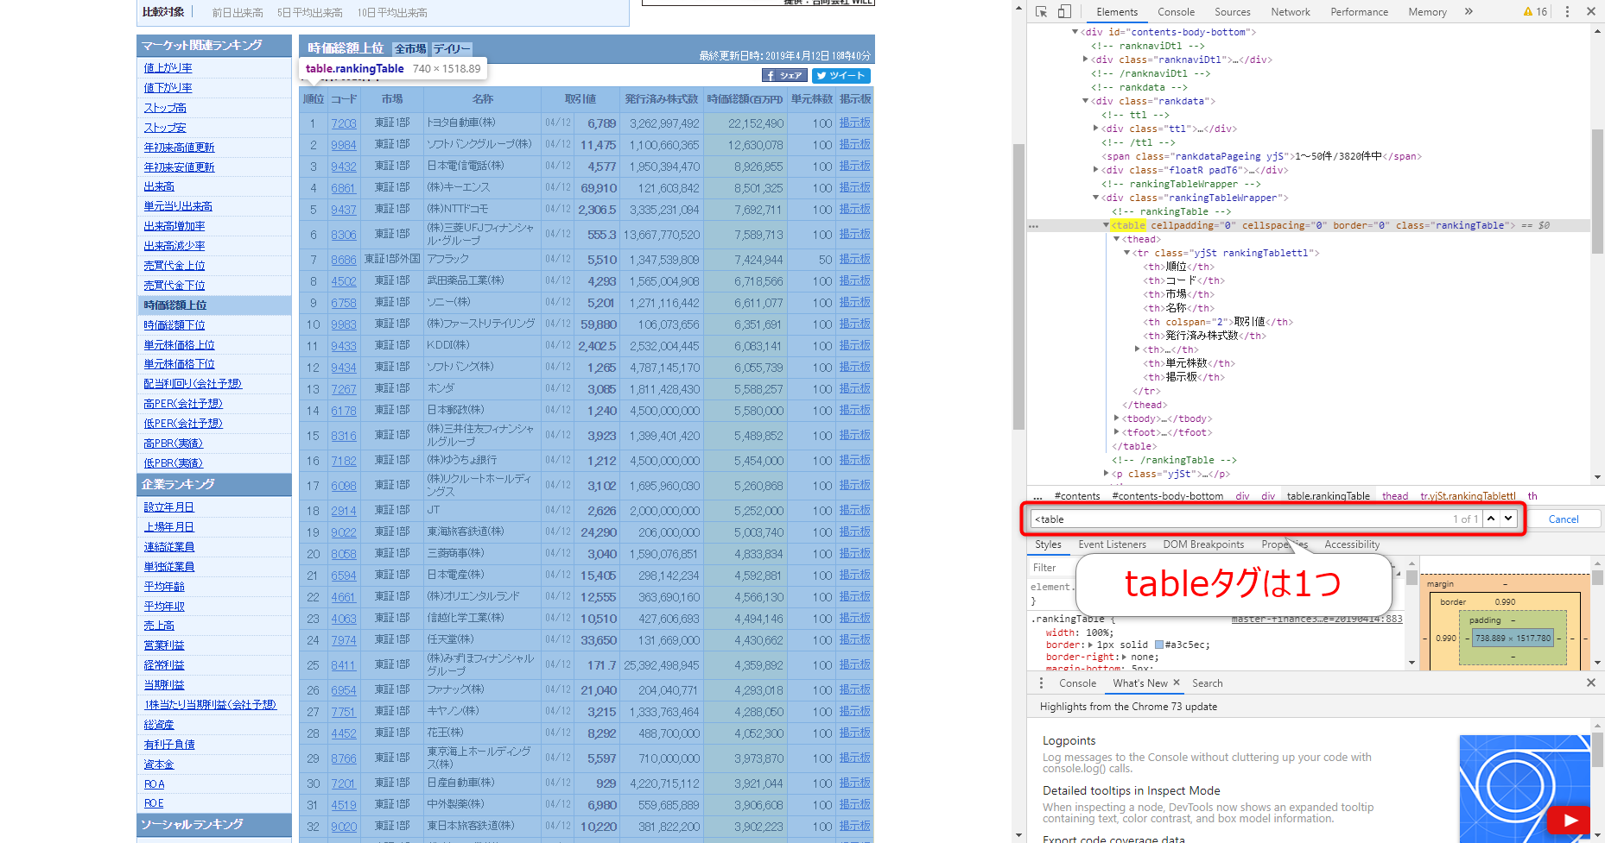
Task: Open the Performance tab
Action: pyautogui.click(x=1359, y=12)
